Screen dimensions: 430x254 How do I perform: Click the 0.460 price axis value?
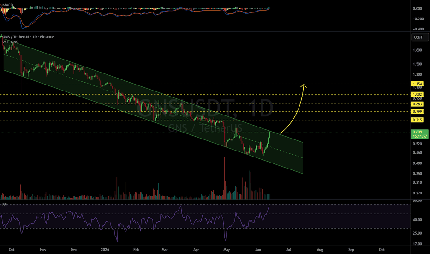(418, 153)
